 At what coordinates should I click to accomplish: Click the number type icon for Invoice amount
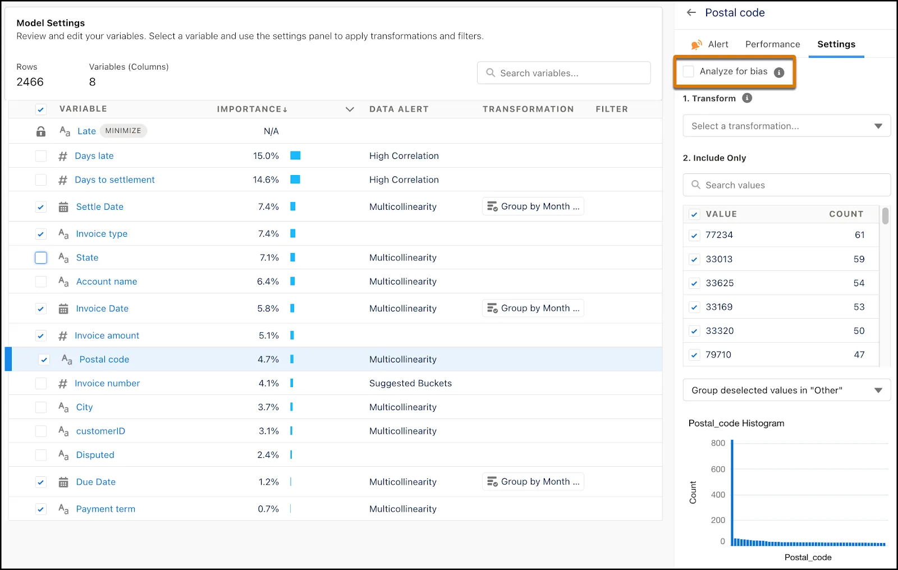(x=63, y=336)
